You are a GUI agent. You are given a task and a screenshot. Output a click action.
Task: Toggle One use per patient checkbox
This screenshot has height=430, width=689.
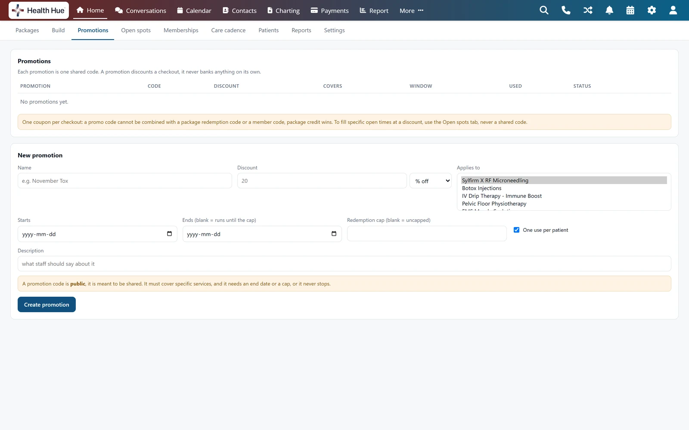(x=516, y=230)
